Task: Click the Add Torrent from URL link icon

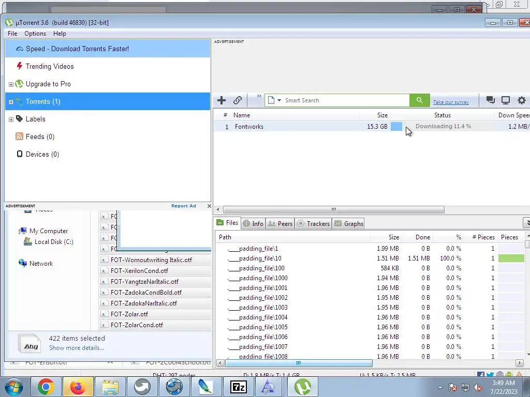Action: [237, 100]
